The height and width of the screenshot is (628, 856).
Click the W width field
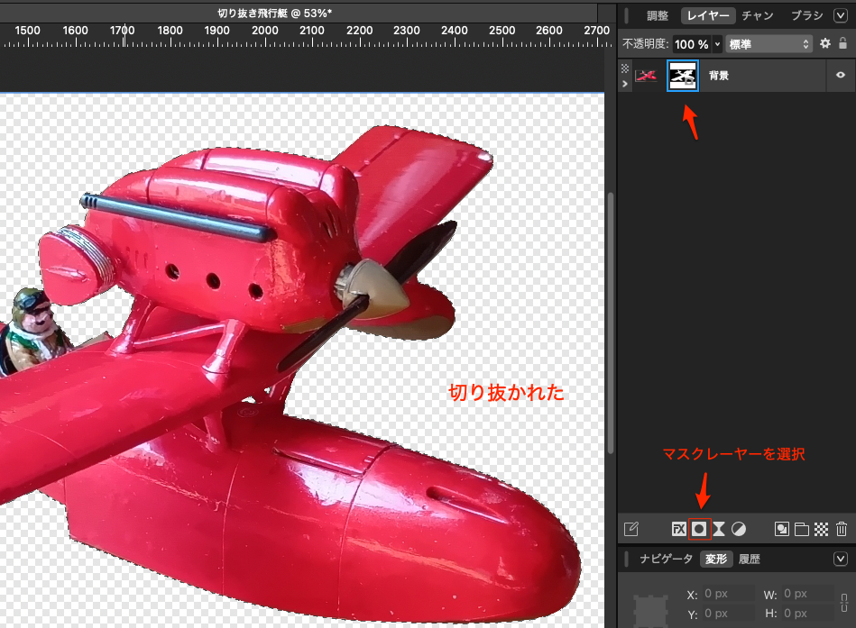click(808, 594)
